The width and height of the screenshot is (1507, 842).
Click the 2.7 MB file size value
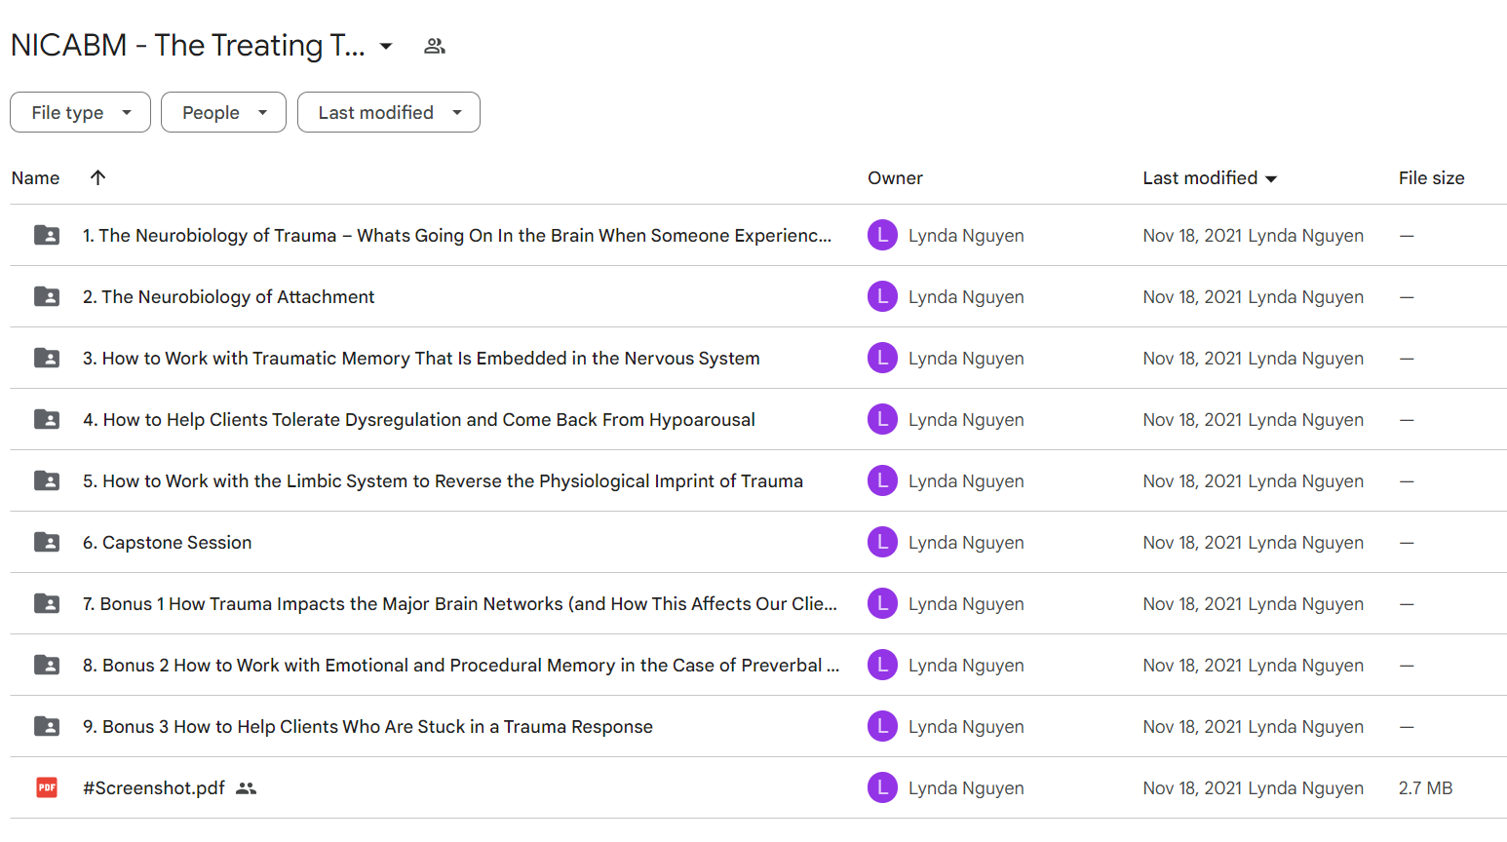(x=1425, y=788)
